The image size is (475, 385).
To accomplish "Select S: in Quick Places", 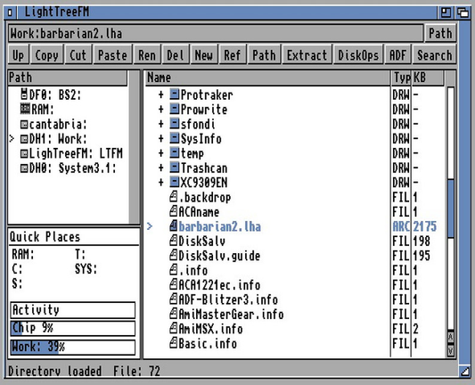I will tap(17, 283).
